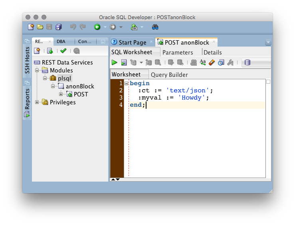Viewport: 295px width, 225px height.
Task: Click the Unshared SQL Worksheet icon
Action: pyautogui.click(x=194, y=62)
